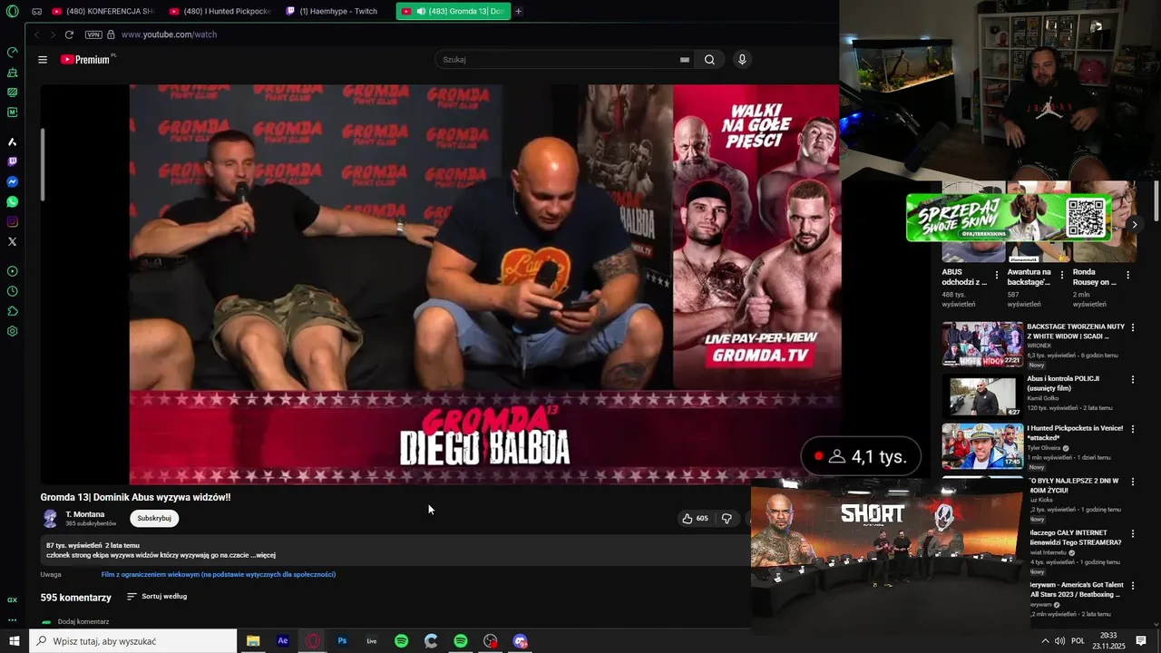The height and width of the screenshot is (653, 1161).
Task: Open Instagram in Opera sidebar
Action: pyautogui.click(x=12, y=221)
